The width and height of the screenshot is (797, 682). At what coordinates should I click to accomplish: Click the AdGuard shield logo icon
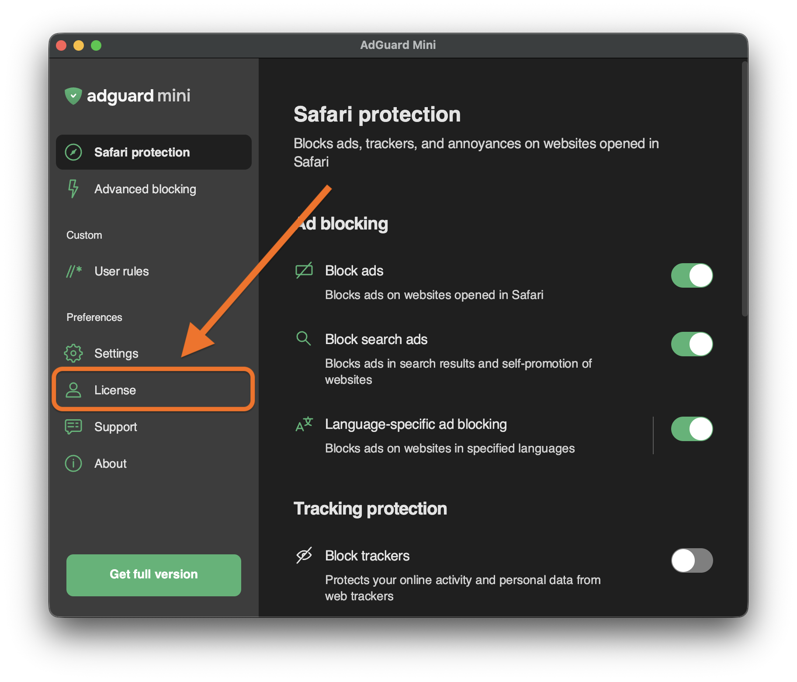click(x=73, y=96)
